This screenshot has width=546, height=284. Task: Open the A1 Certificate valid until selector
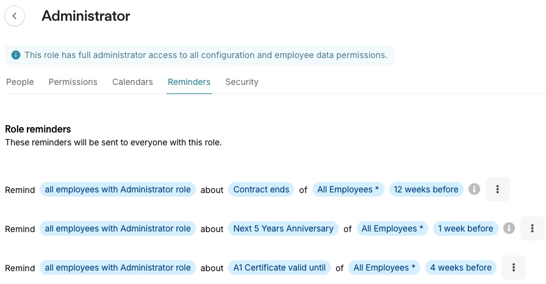coord(280,268)
